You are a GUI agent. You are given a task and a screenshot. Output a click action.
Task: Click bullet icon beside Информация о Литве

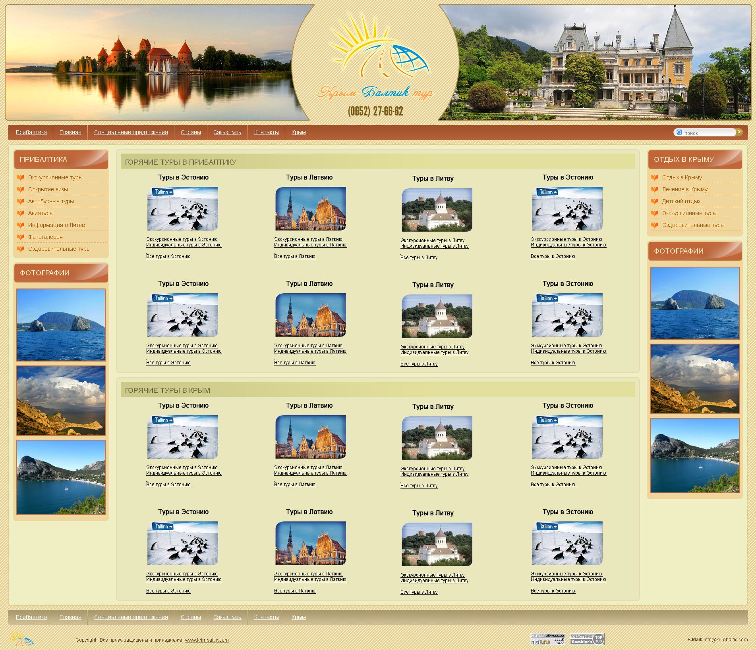(21, 225)
